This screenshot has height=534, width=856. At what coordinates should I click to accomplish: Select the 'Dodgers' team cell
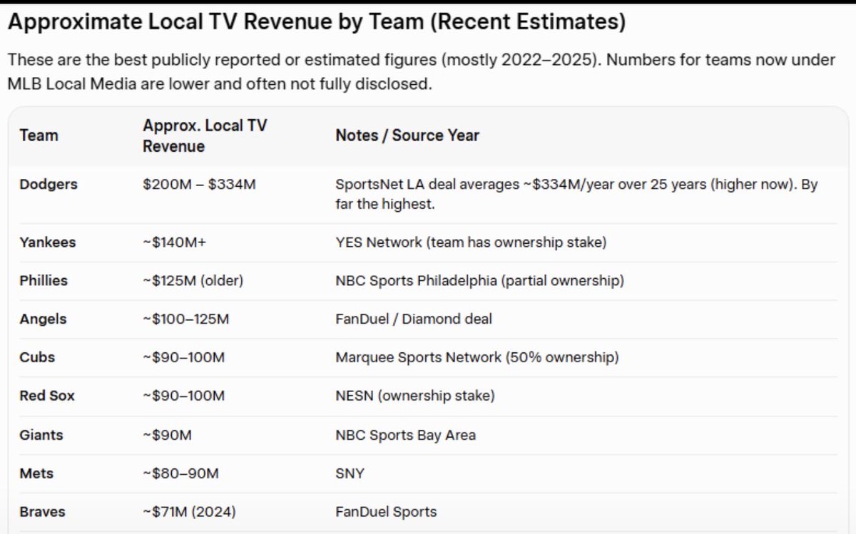click(x=49, y=184)
